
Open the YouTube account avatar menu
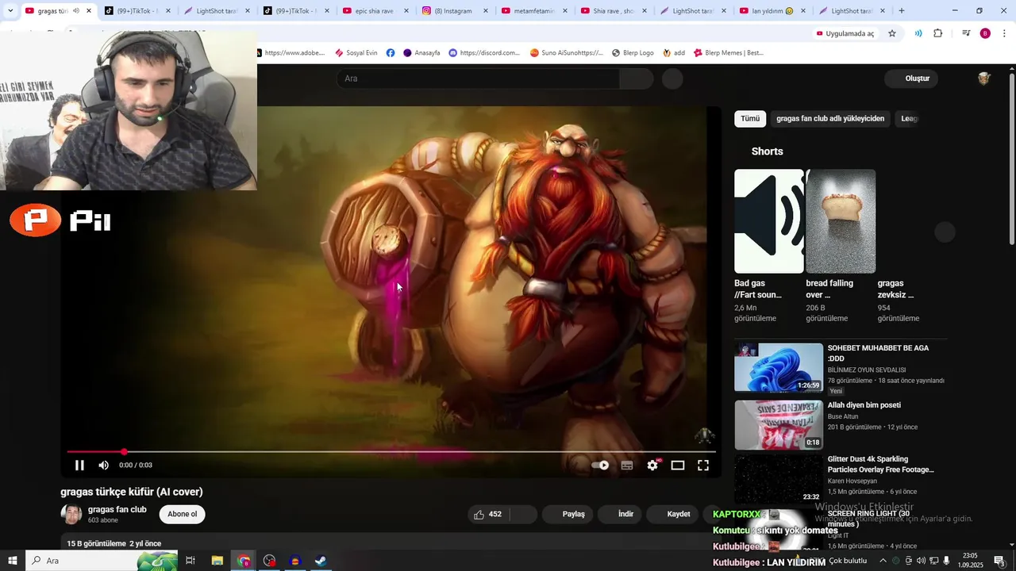(x=984, y=79)
